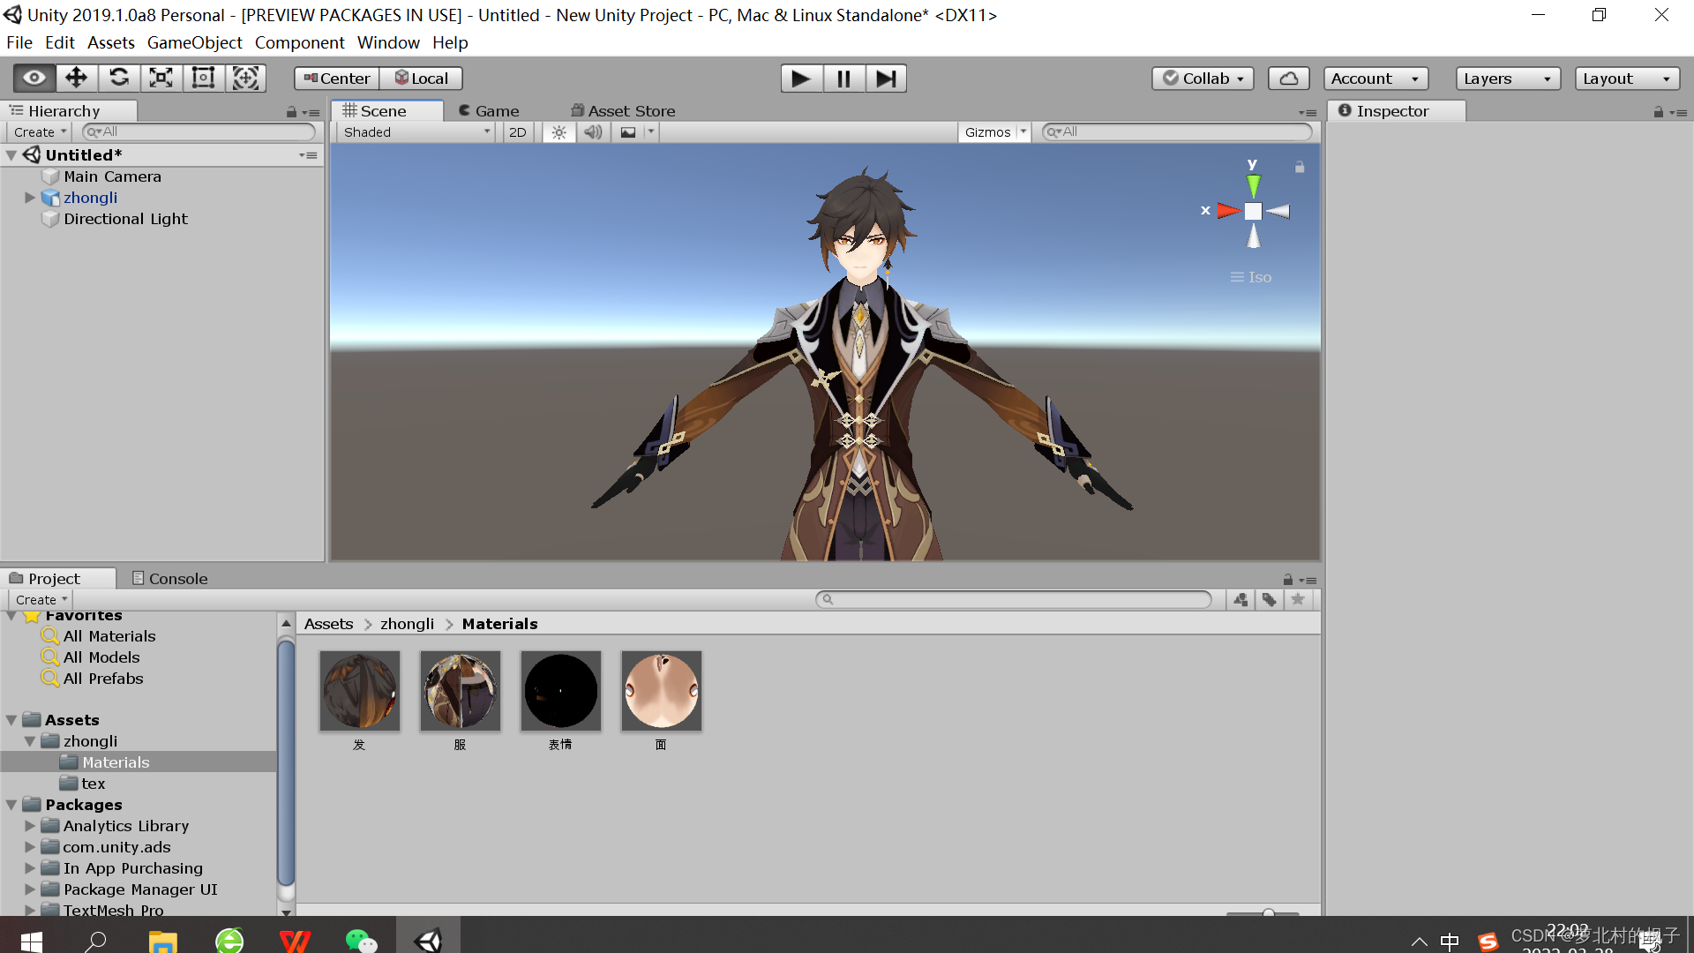The height and width of the screenshot is (953, 1694).
Task: Click the Center pivot button
Action: tap(337, 79)
